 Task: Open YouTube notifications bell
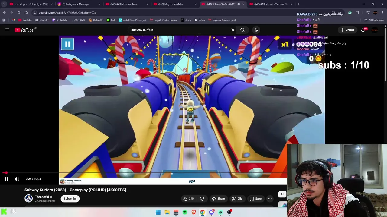tap(363, 30)
